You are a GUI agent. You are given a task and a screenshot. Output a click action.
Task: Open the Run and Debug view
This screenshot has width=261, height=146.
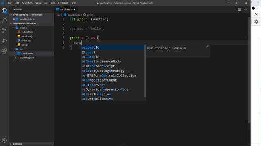[4, 41]
